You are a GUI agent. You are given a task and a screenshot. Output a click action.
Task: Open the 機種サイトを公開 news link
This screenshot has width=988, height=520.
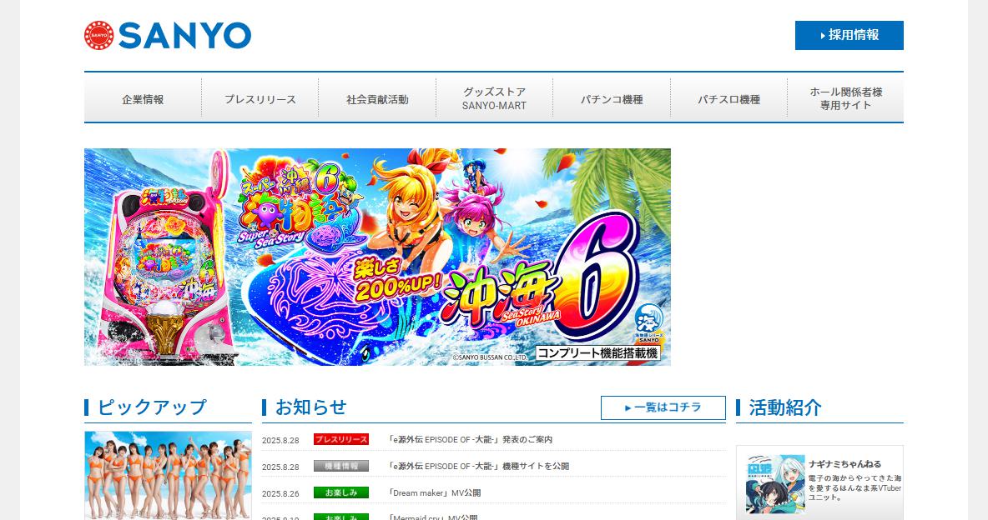click(x=478, y=466)
